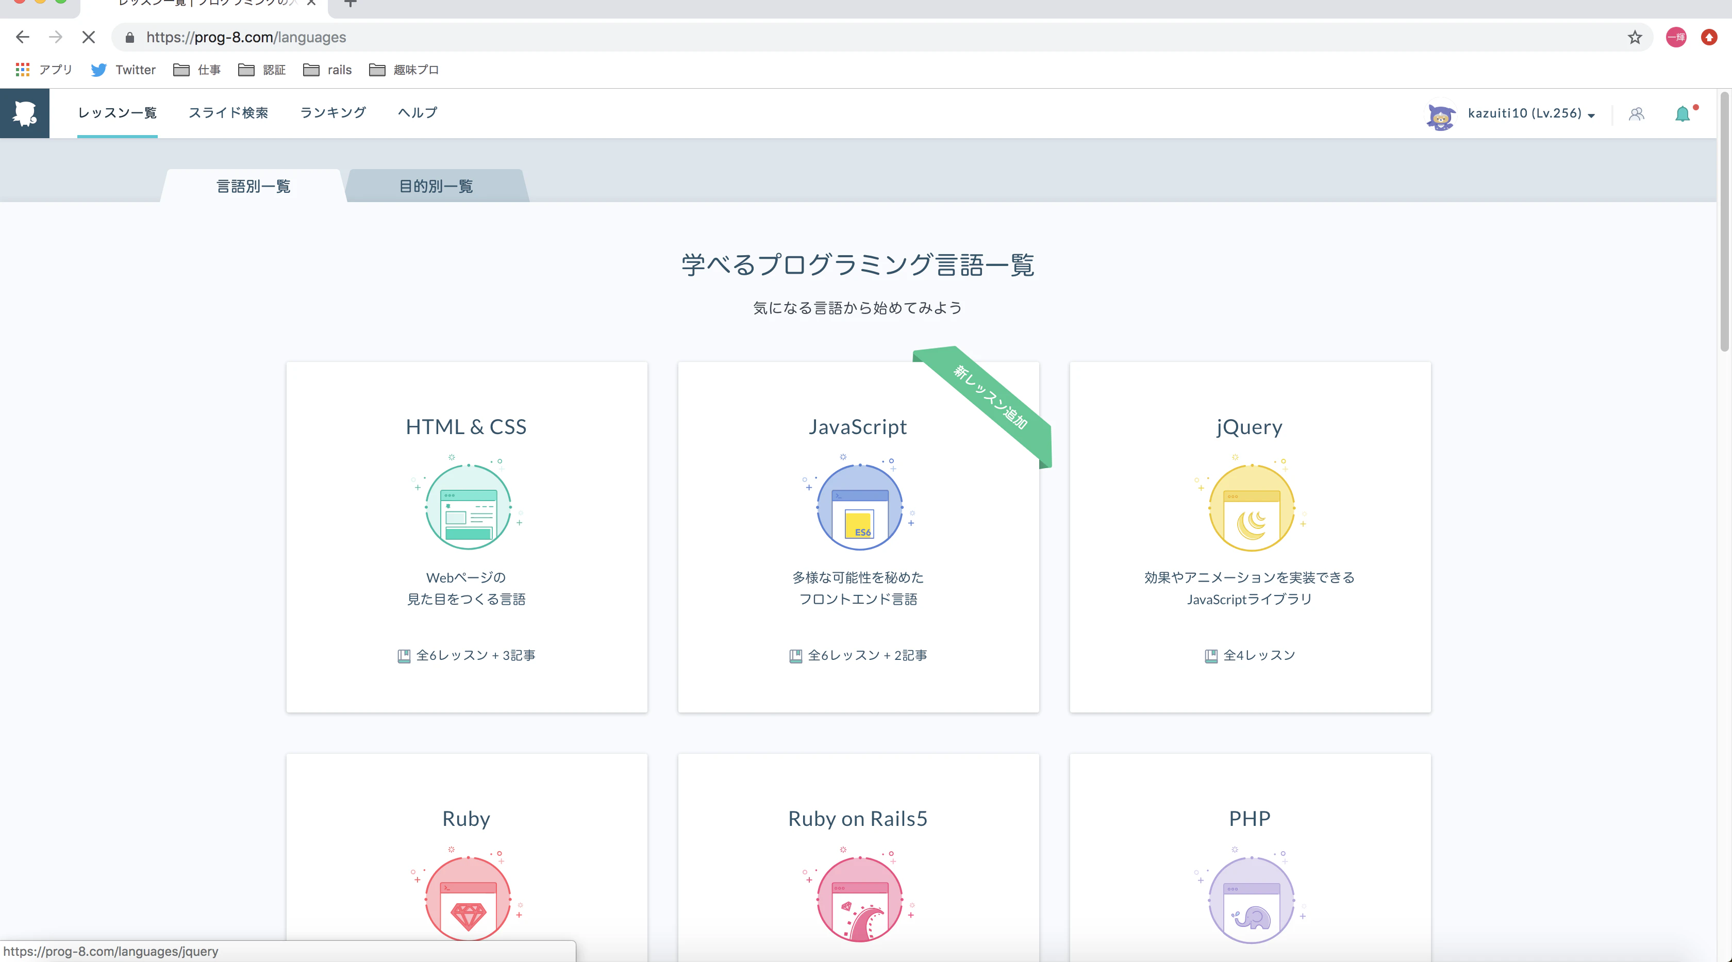Click the book icon beside 全6レッスン + 3記事
The image size is (1732, 962).
coord(404,656)
